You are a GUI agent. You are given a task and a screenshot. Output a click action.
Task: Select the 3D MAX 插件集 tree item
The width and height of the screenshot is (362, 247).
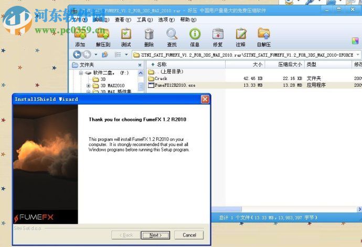pyautogui.click(x=116, y=92)
